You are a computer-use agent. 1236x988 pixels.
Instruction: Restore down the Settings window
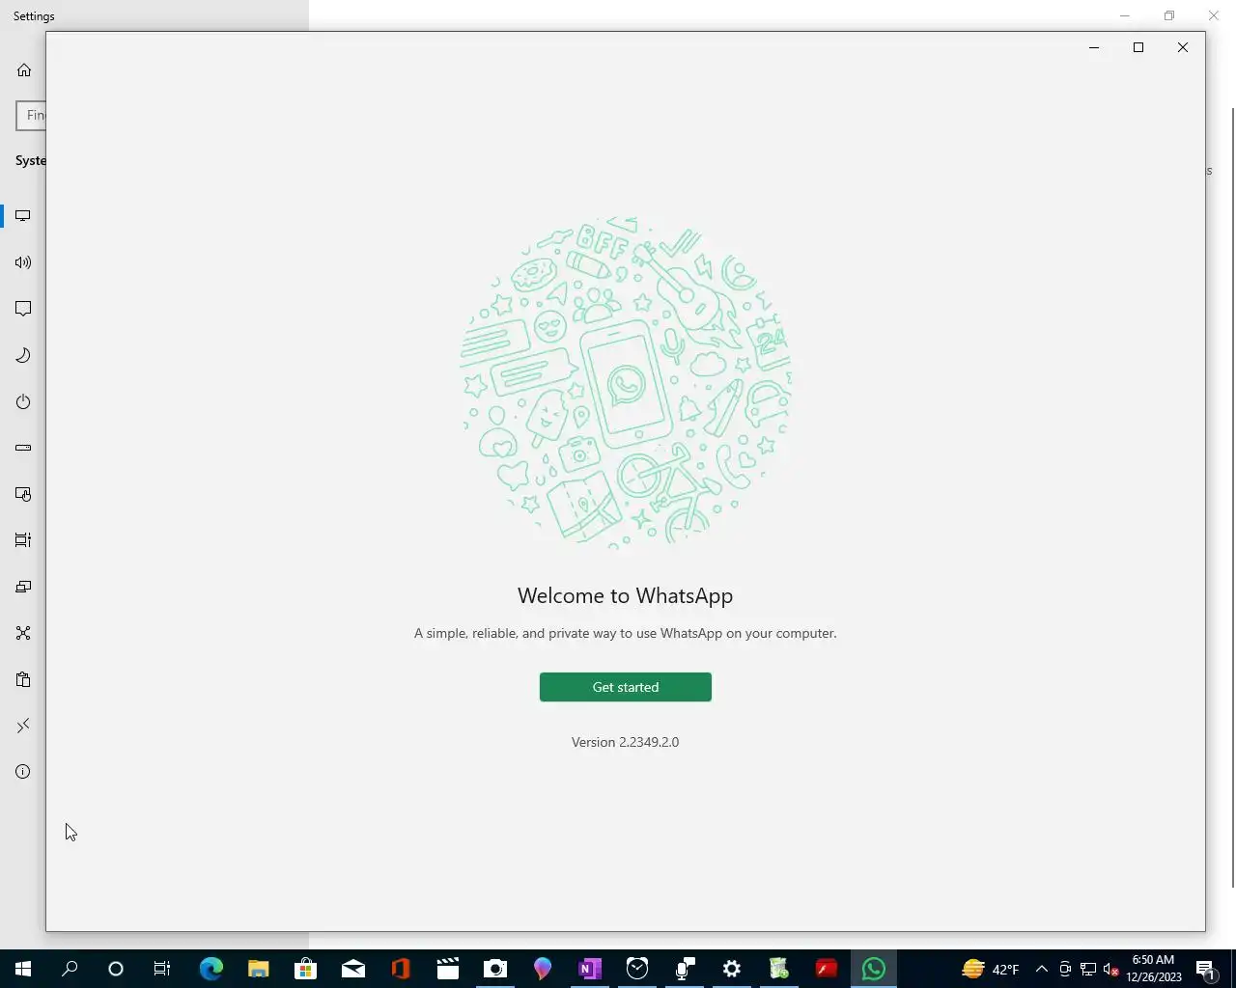pos(1169,15)
